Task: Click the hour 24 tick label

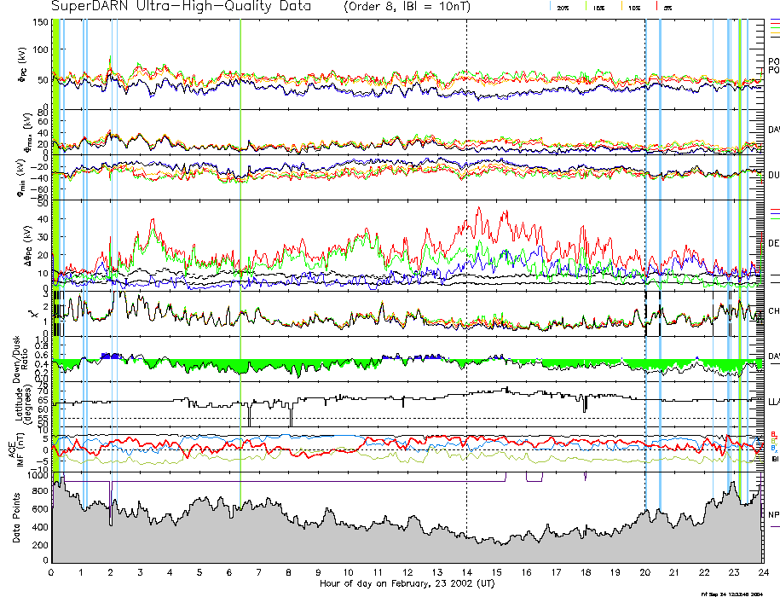Action: (762, 572)
